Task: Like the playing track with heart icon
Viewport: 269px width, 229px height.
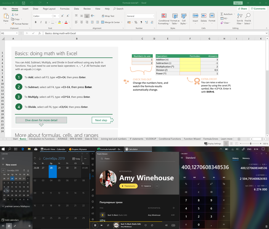Action: tap(146, 225)
